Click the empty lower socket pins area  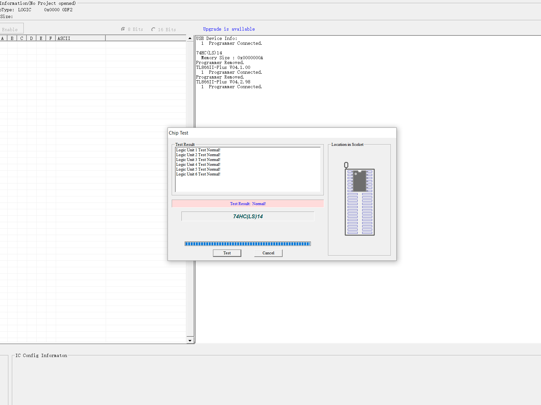pyautogui.click(x=360, y=213)
